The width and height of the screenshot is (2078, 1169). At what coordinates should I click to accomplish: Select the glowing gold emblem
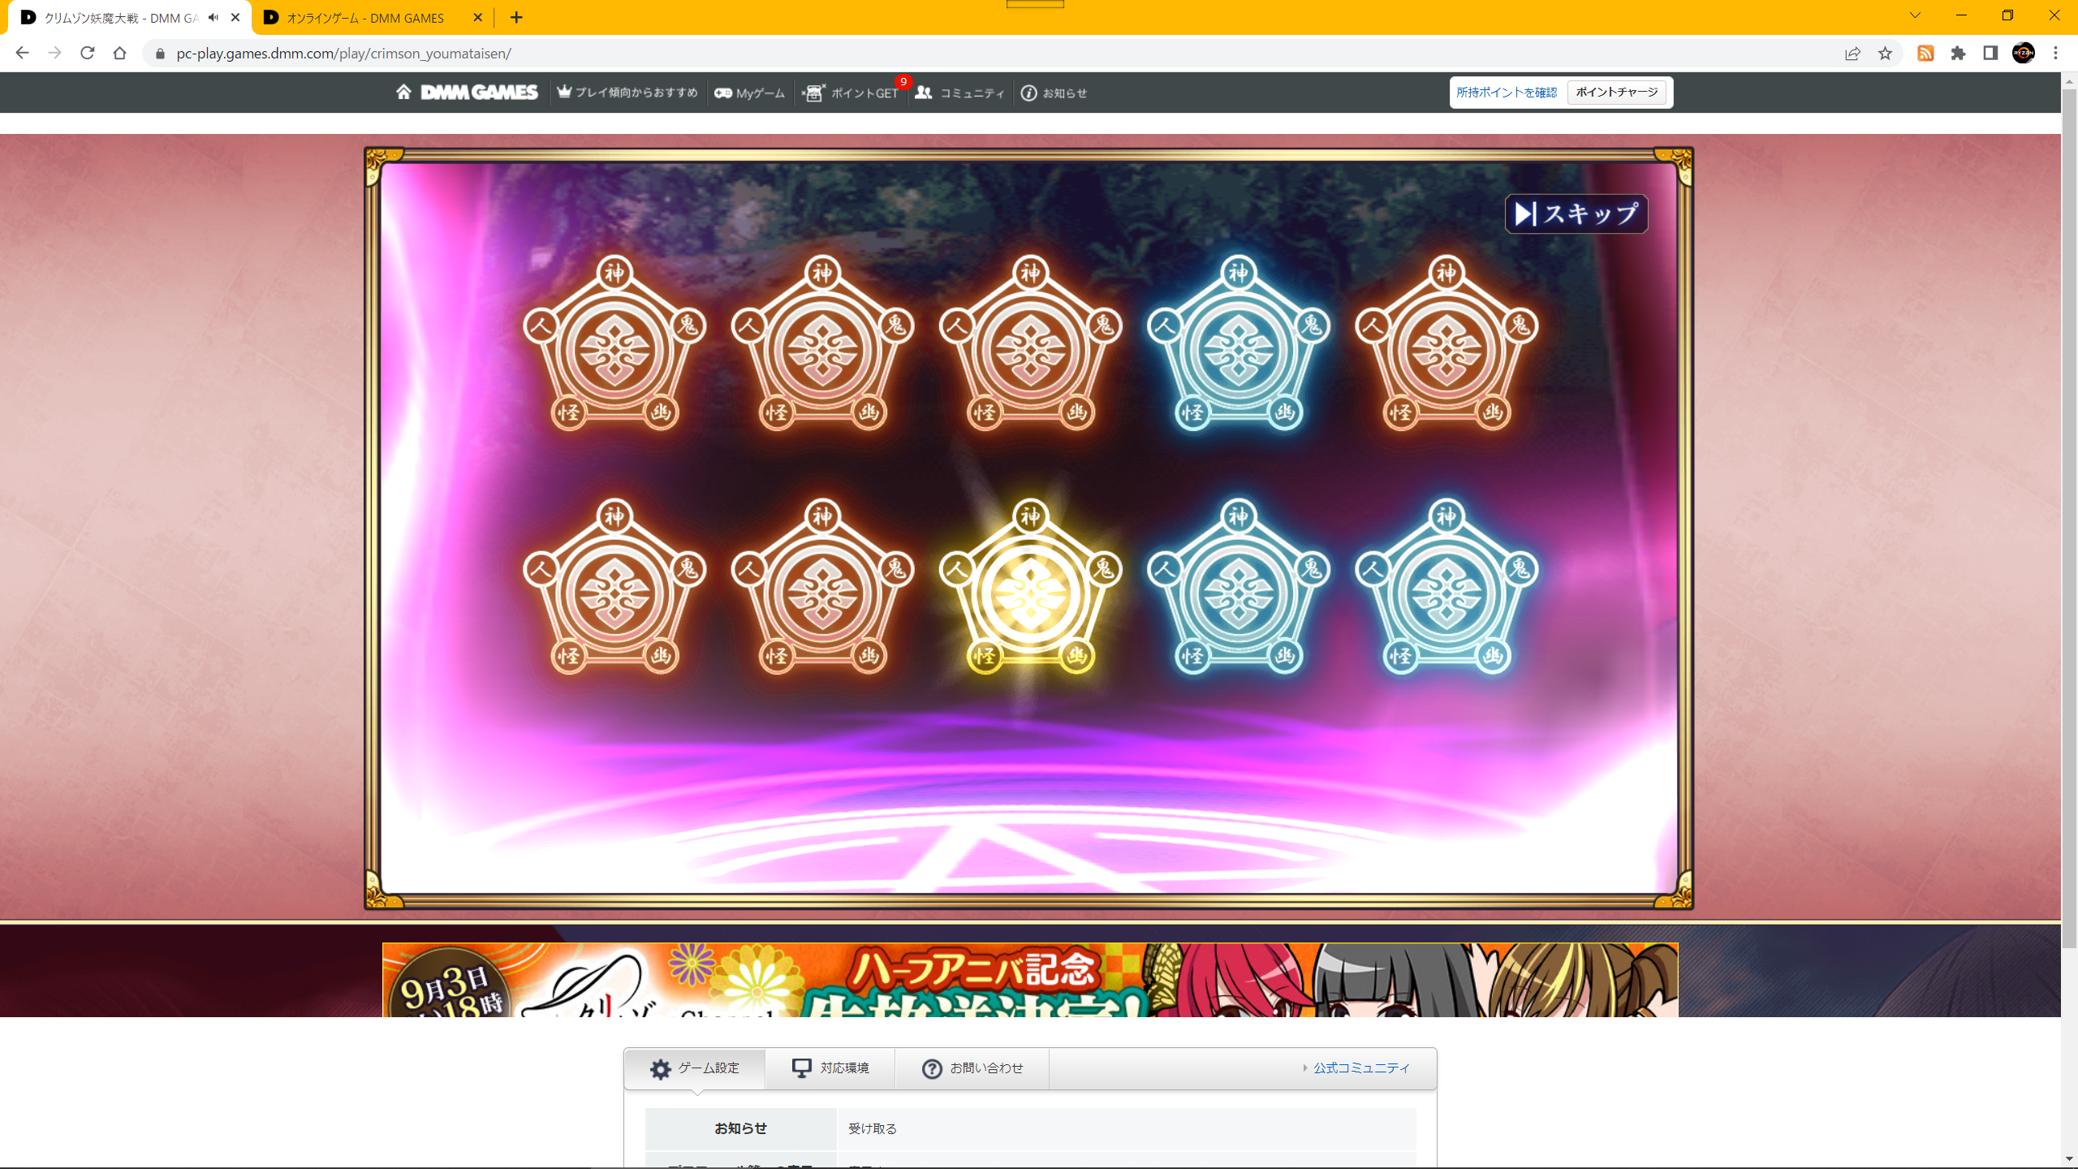[x=1031, y=587]
